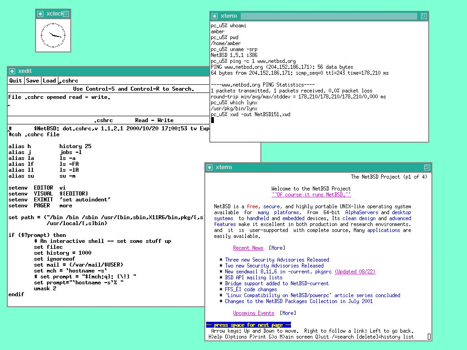Click the "alias su su -m" line in xedit
The height and width of the screenshot is (350, 467).
pyautogui.click(x=42, y=176)
